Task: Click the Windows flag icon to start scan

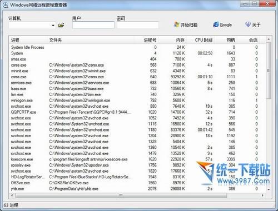Action: pos(177,24)
